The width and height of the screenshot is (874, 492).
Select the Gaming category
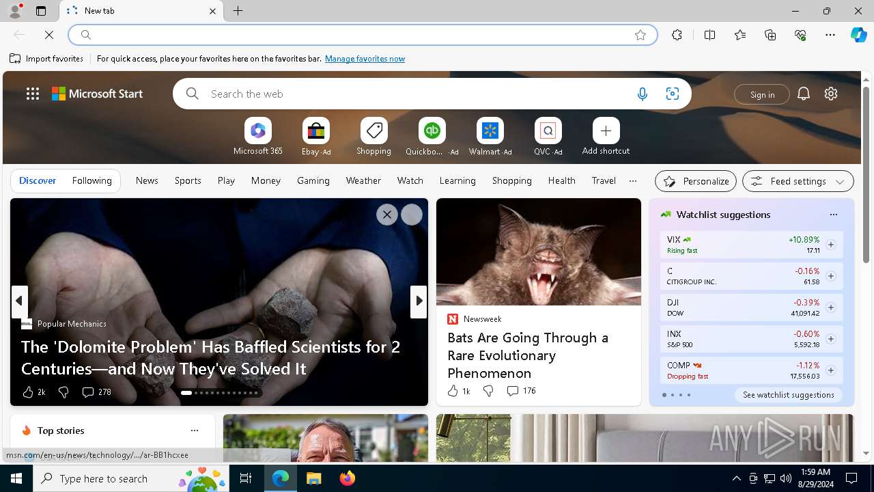[x=313, y=180]
